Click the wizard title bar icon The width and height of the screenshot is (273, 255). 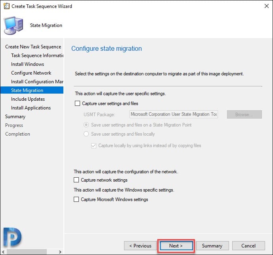(x=6, y=6)
